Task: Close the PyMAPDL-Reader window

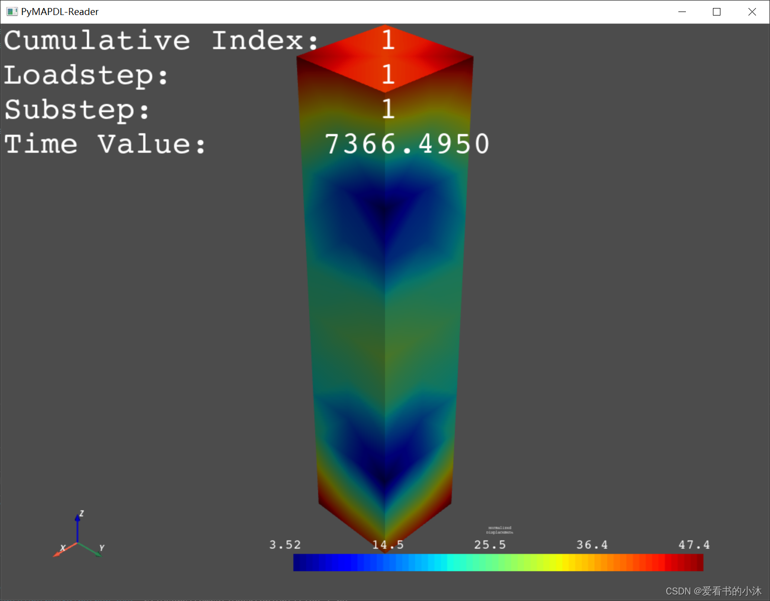Action: (x=752, y=12)
